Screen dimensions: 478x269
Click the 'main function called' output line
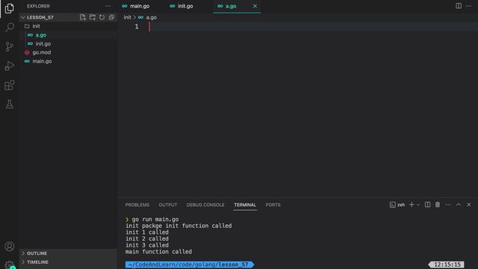tap(158, 252)
